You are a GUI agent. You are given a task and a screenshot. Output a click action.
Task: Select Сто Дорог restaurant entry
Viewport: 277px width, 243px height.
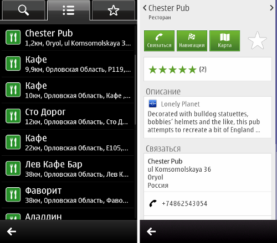pyautogui.click(x=68, y=117)
